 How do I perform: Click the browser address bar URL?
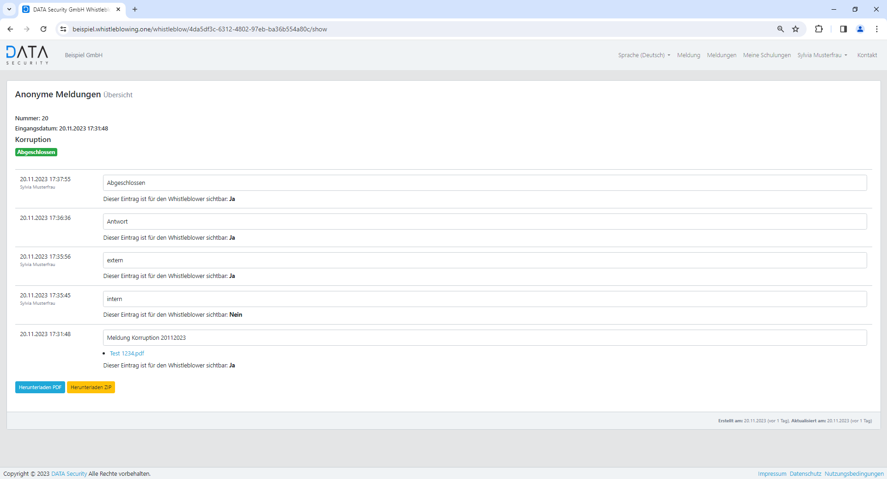[x=200, y=29]
